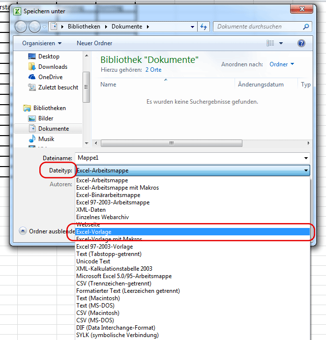Click the Desktop icon in sidebar
Image resolution: width=326 pixels, height=340 pixels.
(32, 57)
